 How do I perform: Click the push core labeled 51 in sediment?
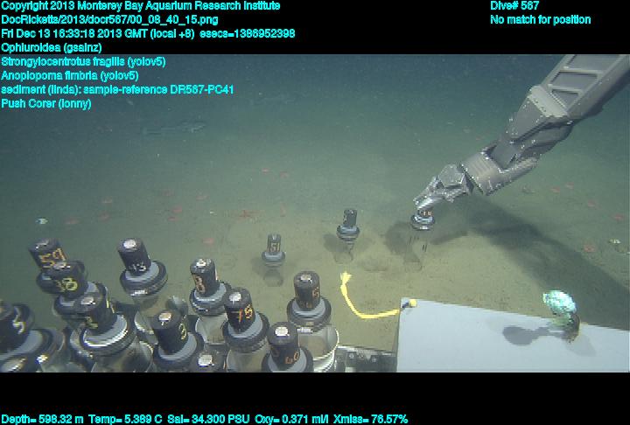tap(274, 247)
